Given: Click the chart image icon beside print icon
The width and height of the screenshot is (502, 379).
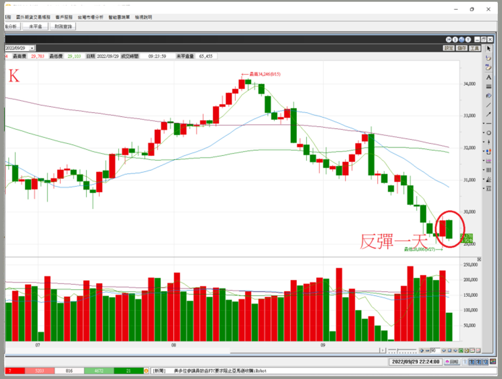Looking at the screenshot, I should [472, 350].
